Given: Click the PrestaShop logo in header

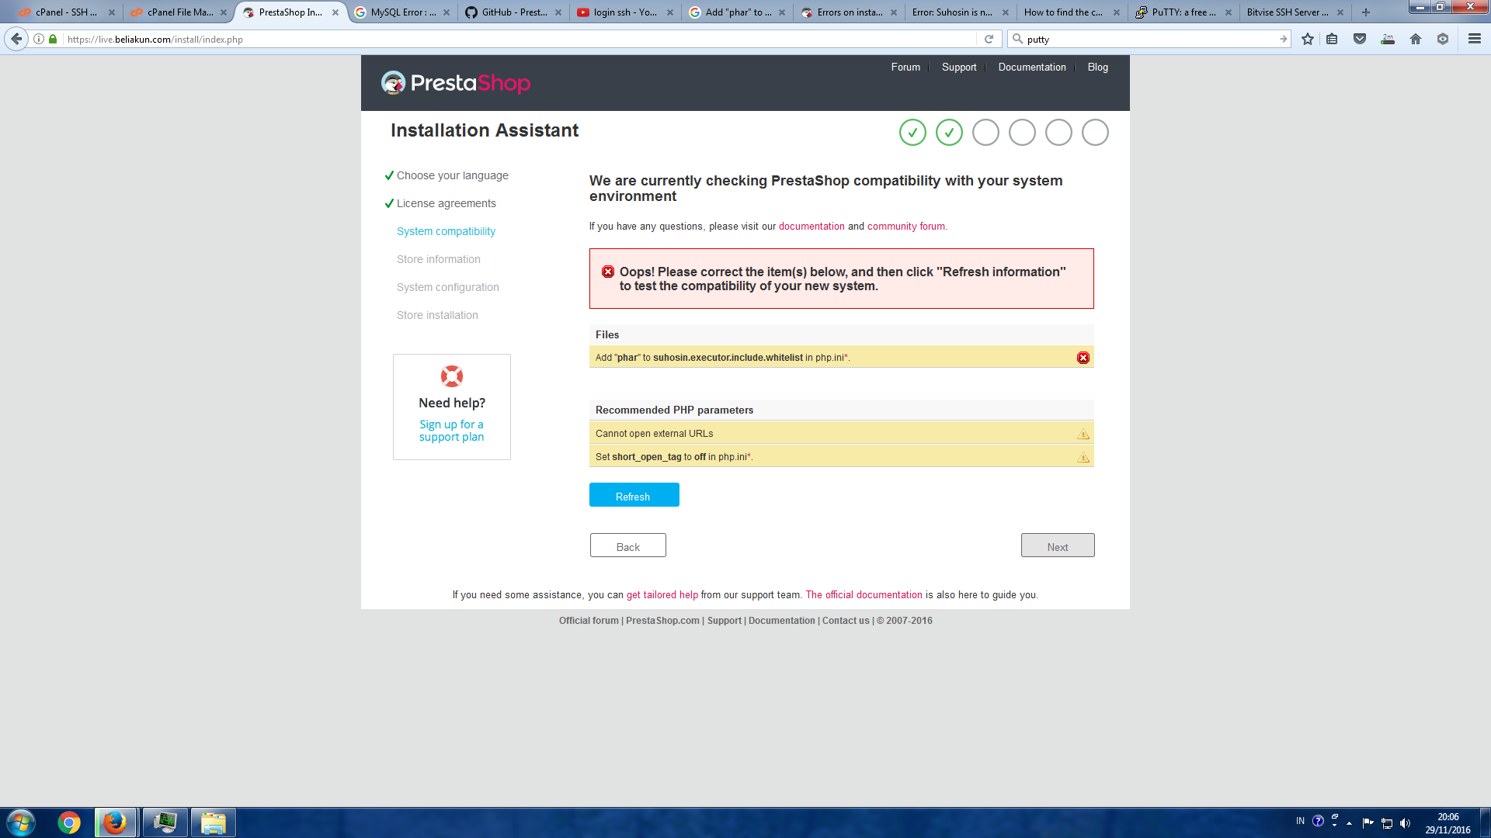Looking at the screenshot, I should [x=455, y=83].
